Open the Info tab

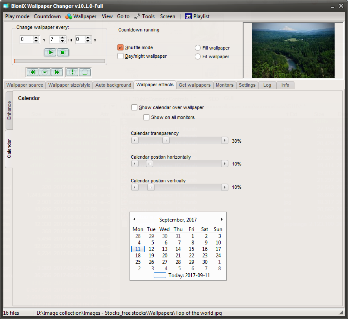point(285,85)
